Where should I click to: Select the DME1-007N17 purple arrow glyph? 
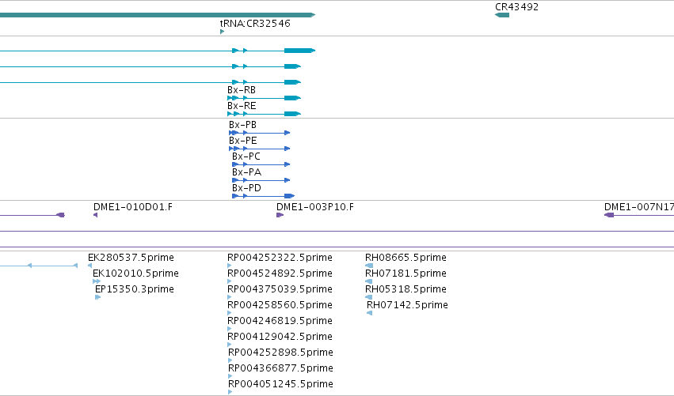(638, 215)
